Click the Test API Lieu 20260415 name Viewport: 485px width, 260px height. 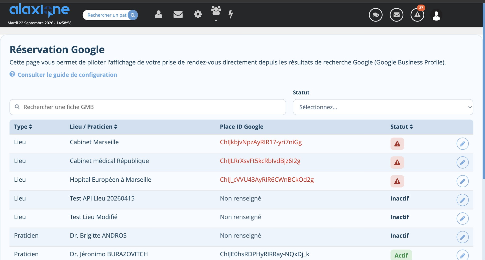[x=102, y=198]
